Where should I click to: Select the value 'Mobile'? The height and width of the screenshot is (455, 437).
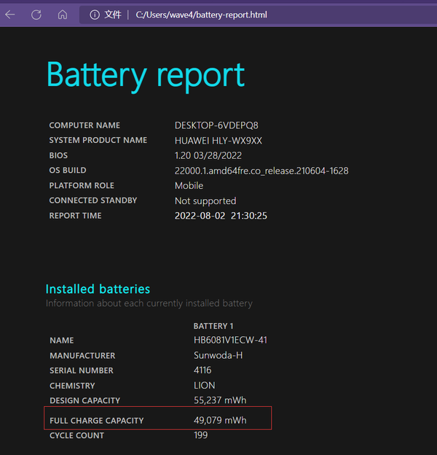pos(189,186)
